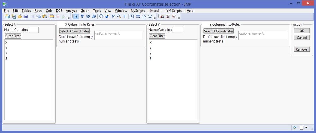Open the -Intersil- menu
The width and height of the screenshot is (316, 133).
click(154, 11)
